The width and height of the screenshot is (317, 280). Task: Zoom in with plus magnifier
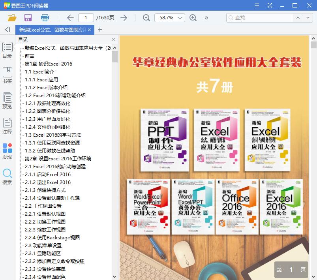[x=193, y=18]
